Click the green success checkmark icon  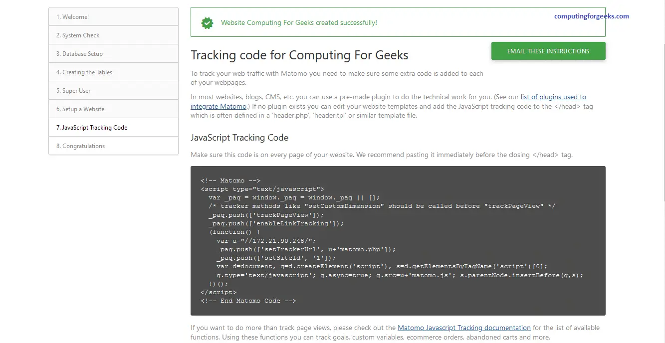207,22
